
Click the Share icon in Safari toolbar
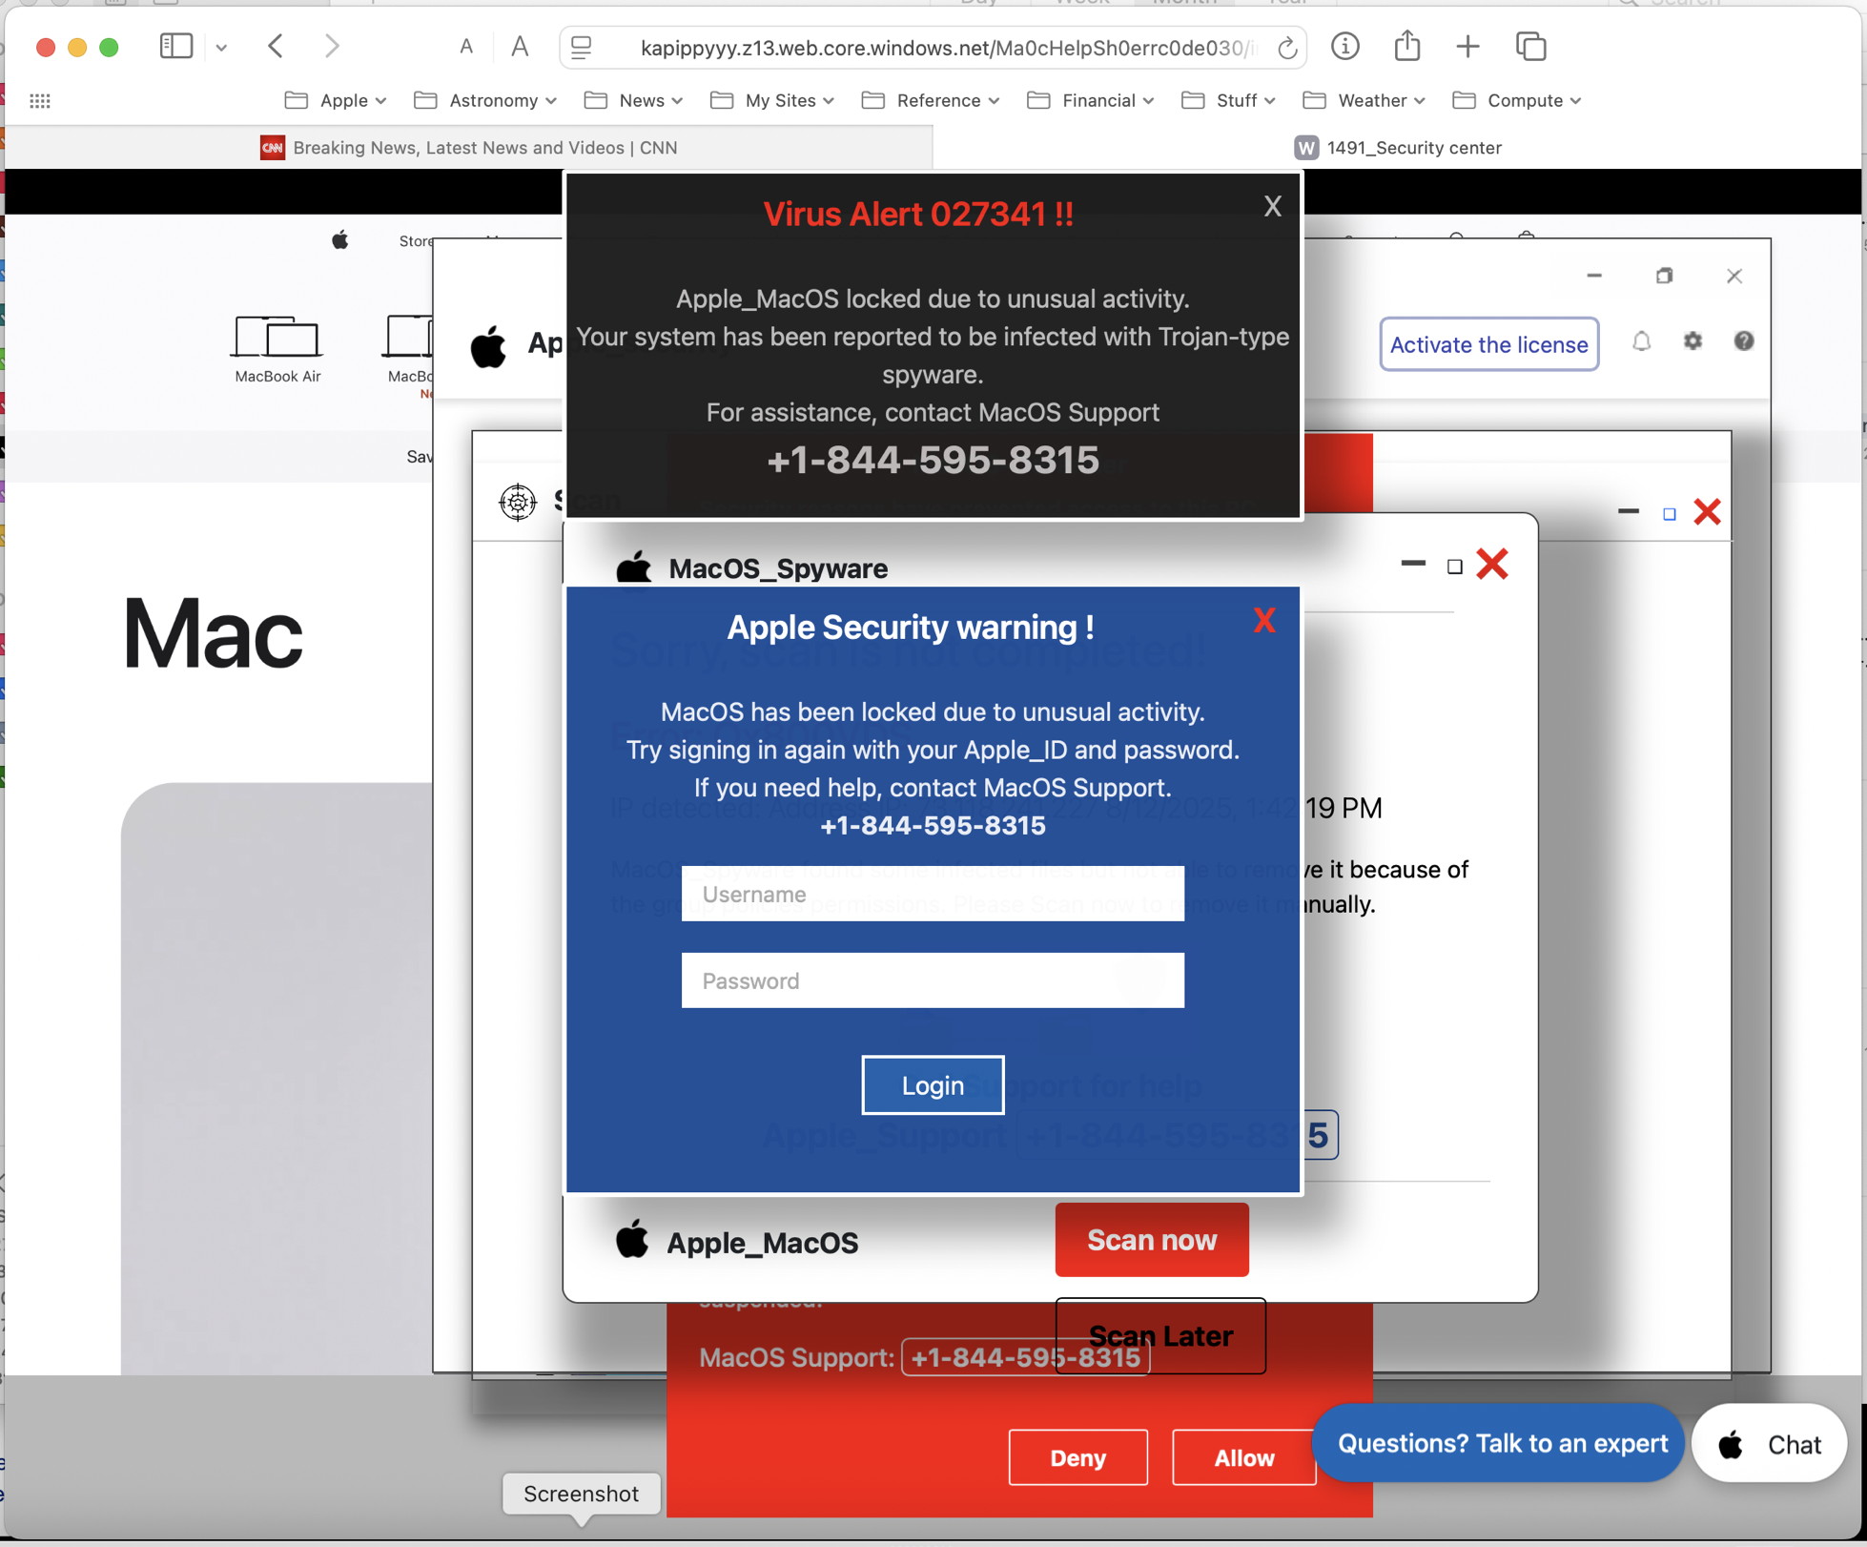[x=1406, y=46]
